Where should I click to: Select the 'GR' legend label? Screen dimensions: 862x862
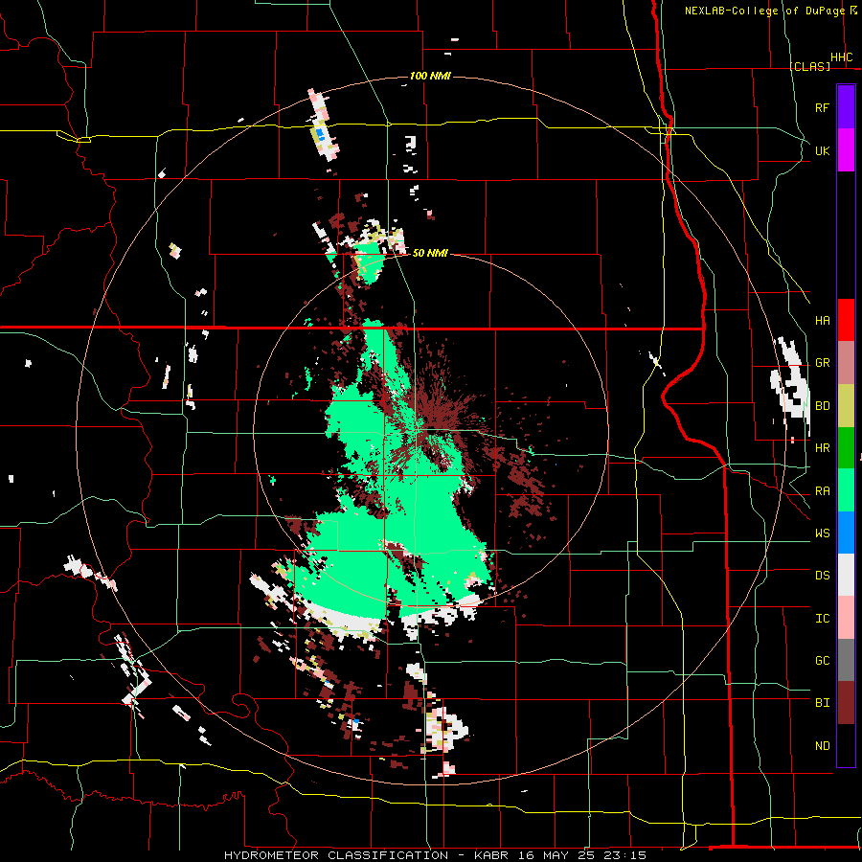coord(822,363)
